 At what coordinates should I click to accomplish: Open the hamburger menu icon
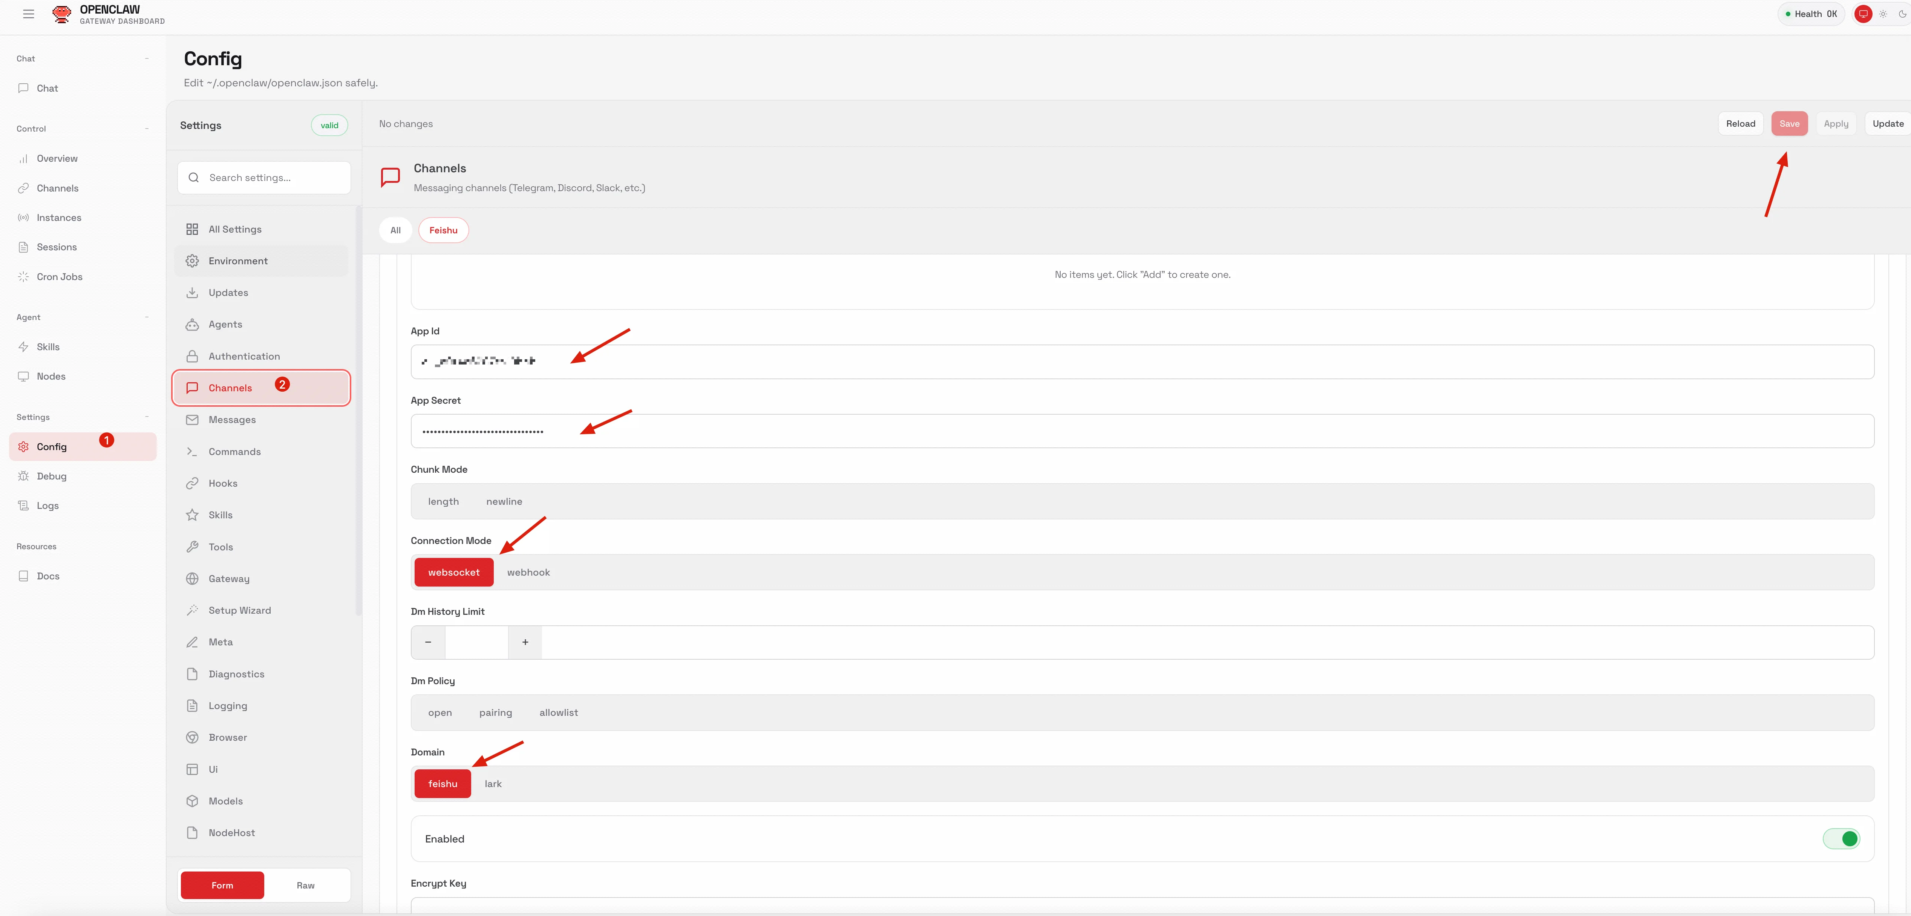coord(29,14)
